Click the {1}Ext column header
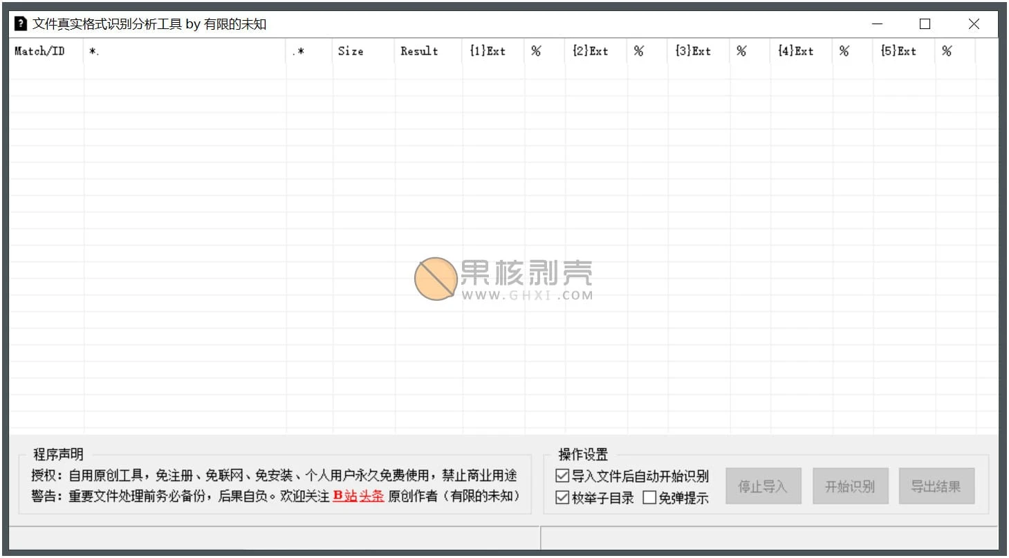 (x=494, y=51)
